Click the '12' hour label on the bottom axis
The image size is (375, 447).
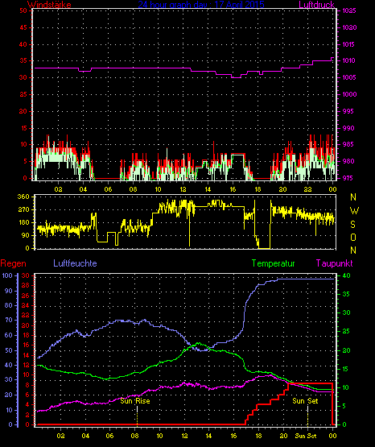[184, 436]
